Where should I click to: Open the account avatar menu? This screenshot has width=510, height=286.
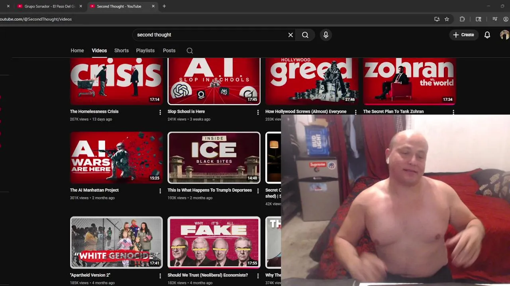[x=504, y=35]
